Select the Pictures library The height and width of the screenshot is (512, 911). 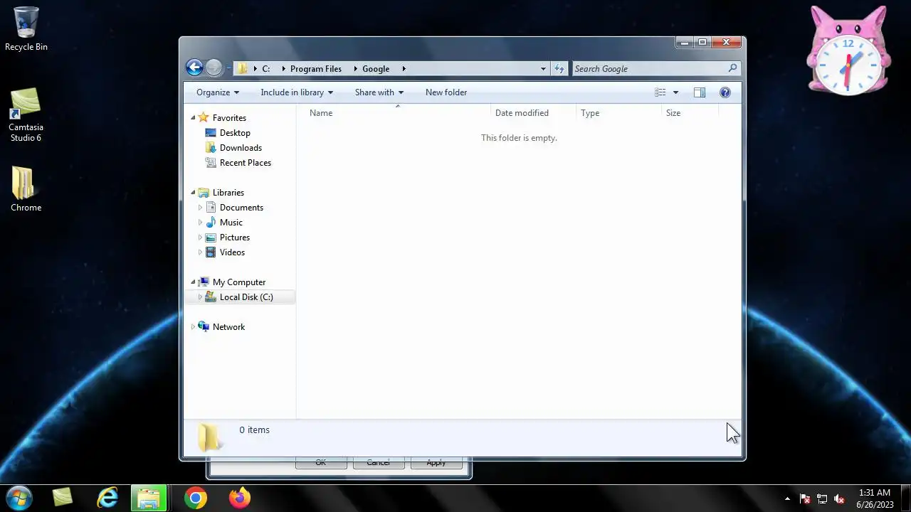tap(234, 238)
